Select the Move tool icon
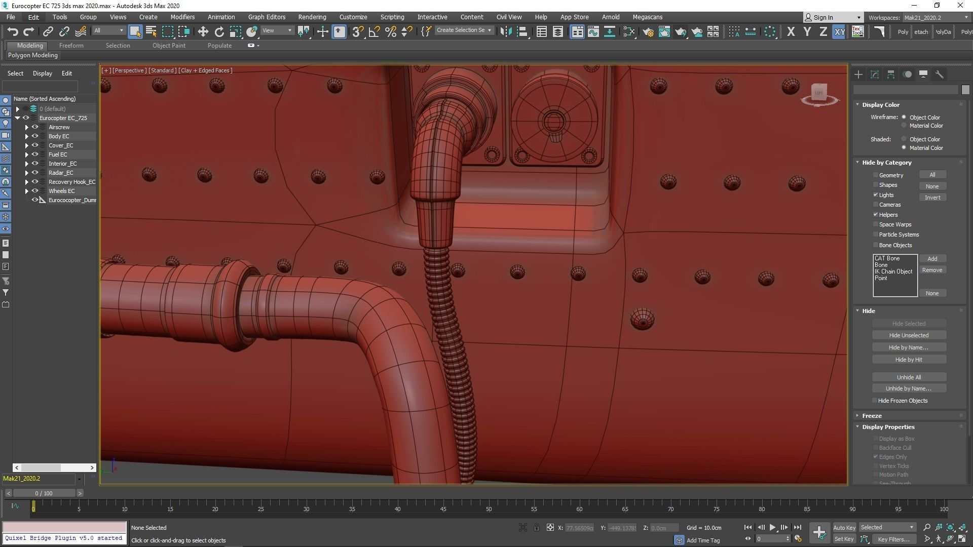This screenshot has width=973, height=547. click(x=203, y=32)
